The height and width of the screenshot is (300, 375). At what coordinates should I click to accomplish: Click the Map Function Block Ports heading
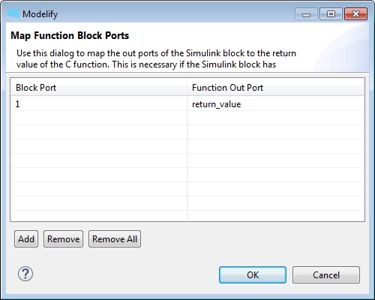(70, 35)
